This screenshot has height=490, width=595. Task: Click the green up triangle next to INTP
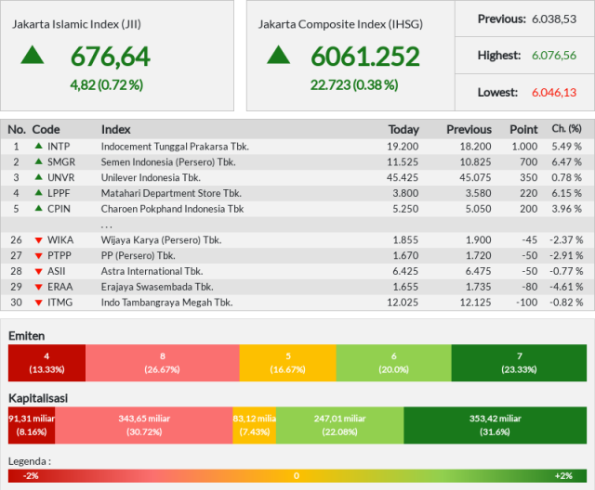pyautogui.click(x=38, y=147)
